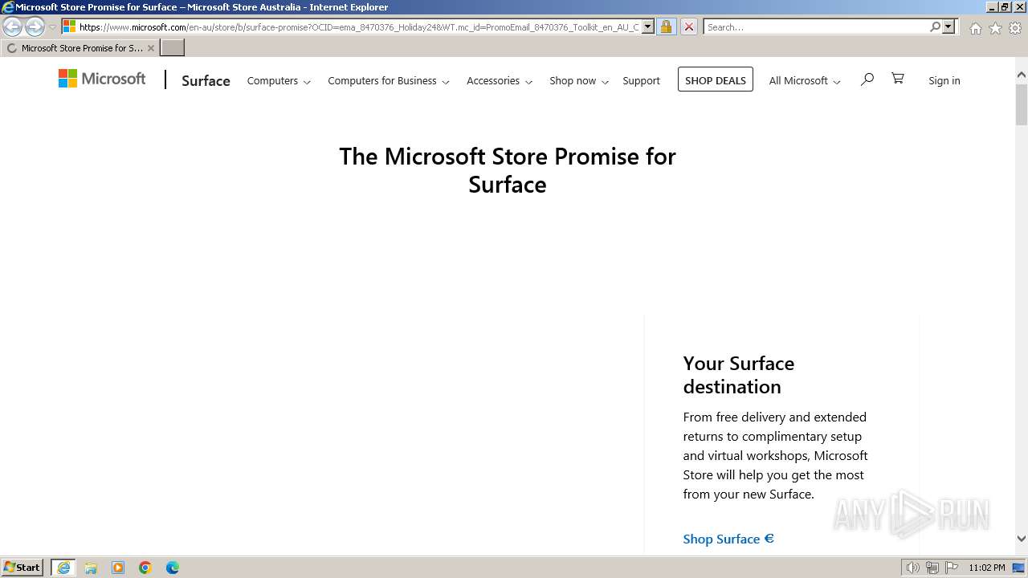Follow the Shop Surface link
The width and height of the screenshot is (1028, 578).
pyautogui.click(x=728, y=539)
